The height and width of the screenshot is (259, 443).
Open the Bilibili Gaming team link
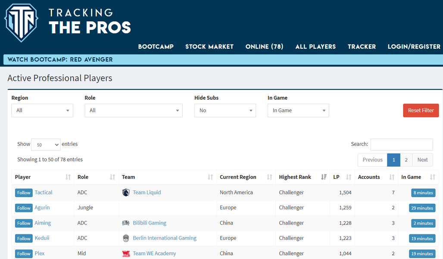150,223
